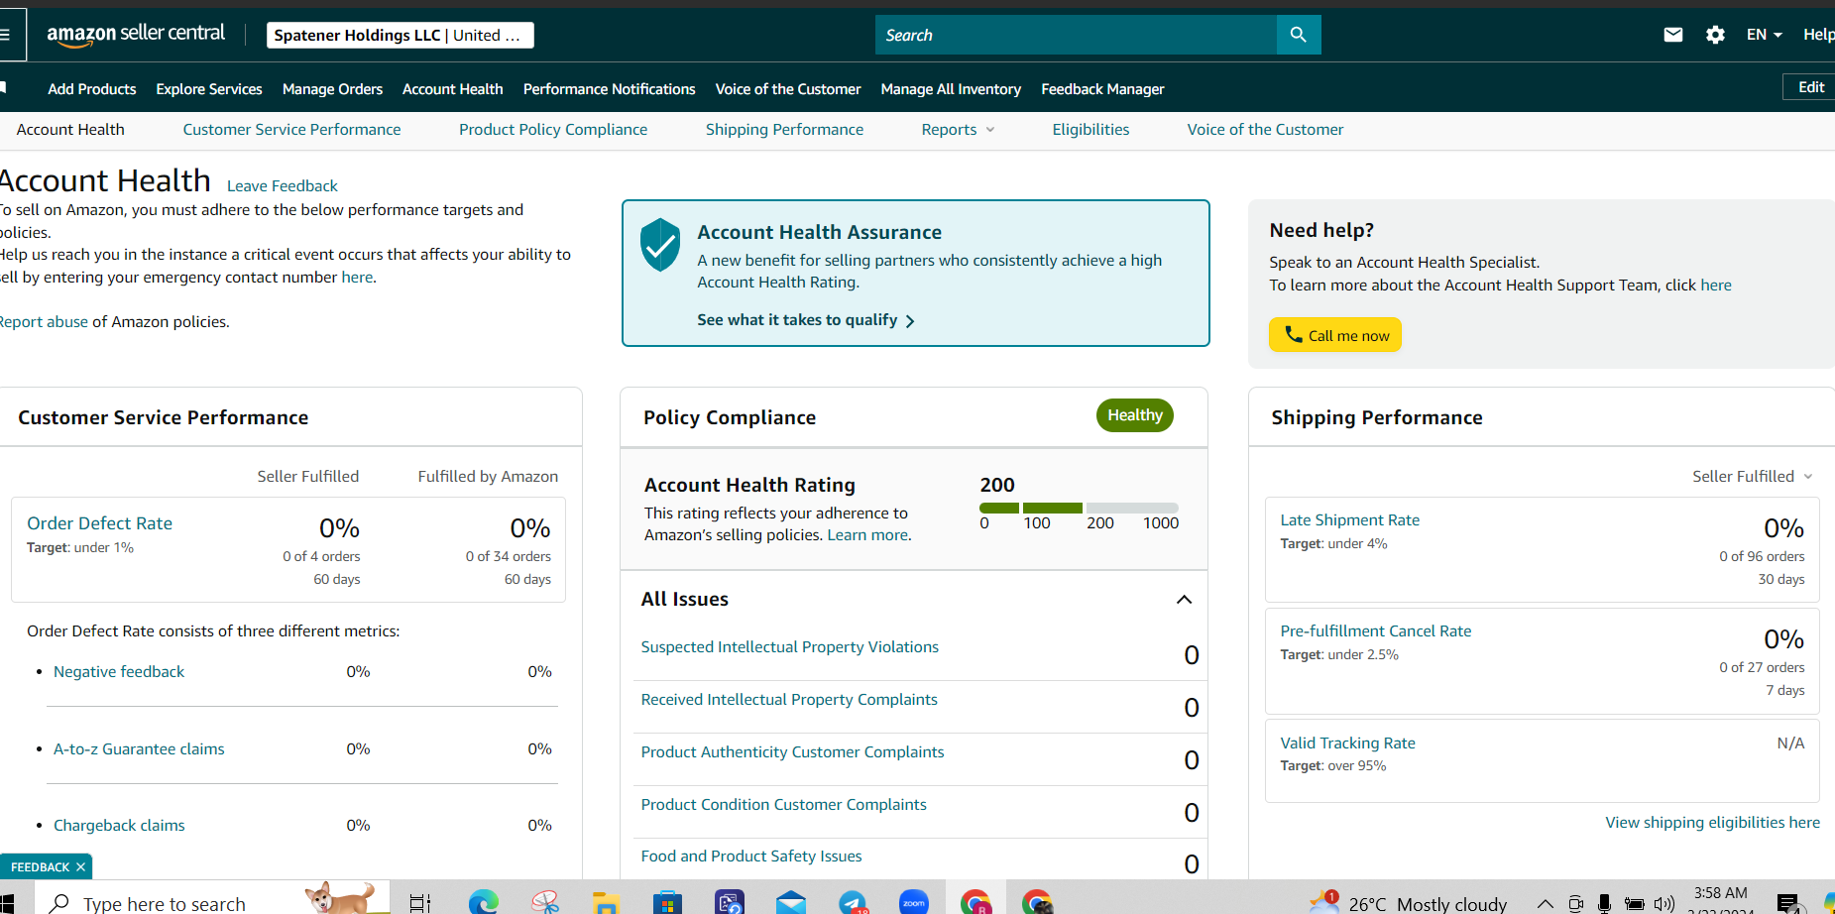Open the settings gear icon

coord(1715,35)
